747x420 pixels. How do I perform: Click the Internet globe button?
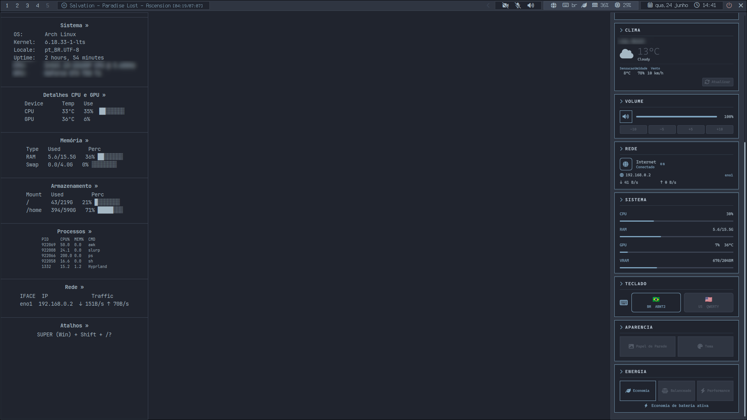[x=626, y=164]
